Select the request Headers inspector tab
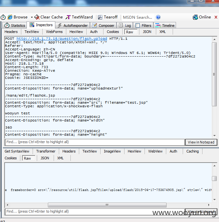Screen dimensions: 219x222 point(11,32)
